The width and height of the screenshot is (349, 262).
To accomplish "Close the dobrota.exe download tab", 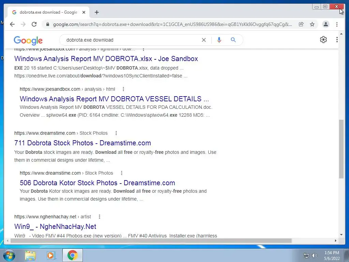I will point(84,12).
